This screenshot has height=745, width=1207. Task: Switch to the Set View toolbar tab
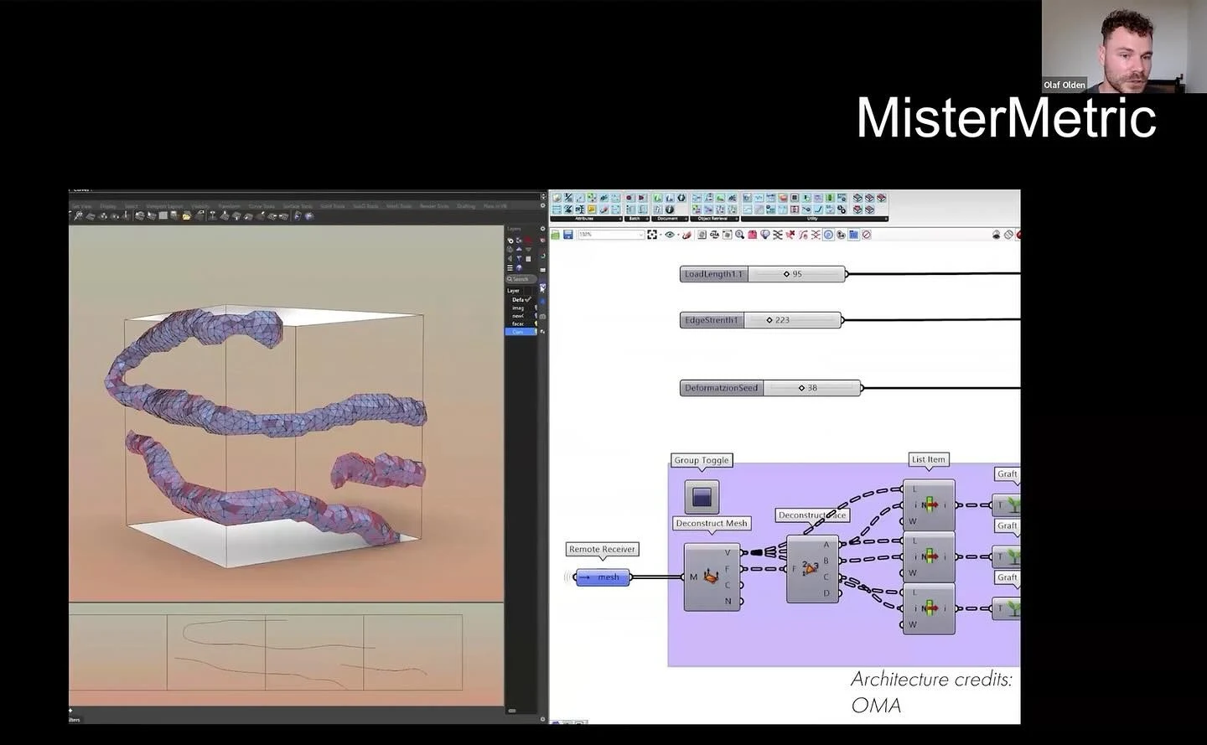[x=81, y=205]
